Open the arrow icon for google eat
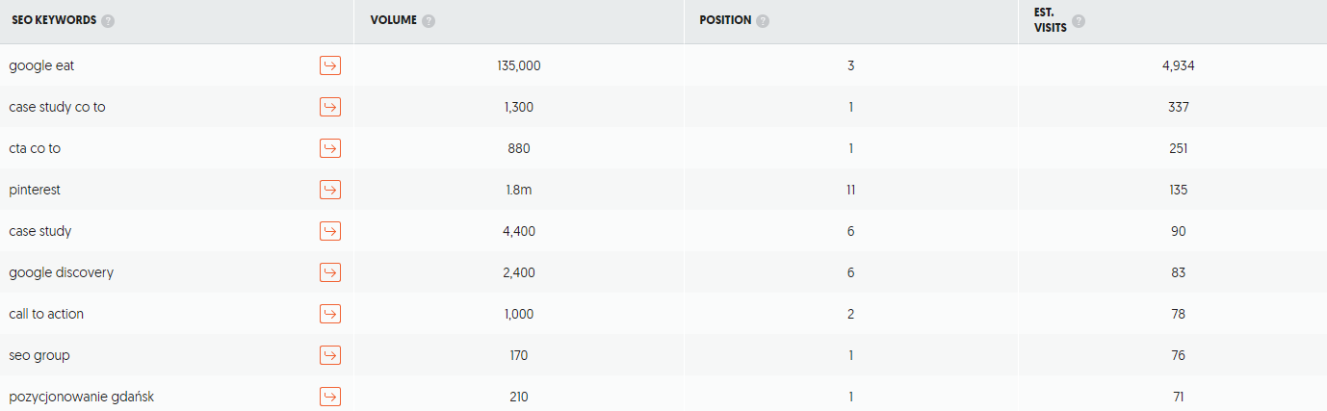Viewport: 1327px width, 411px height. (330, 65)
